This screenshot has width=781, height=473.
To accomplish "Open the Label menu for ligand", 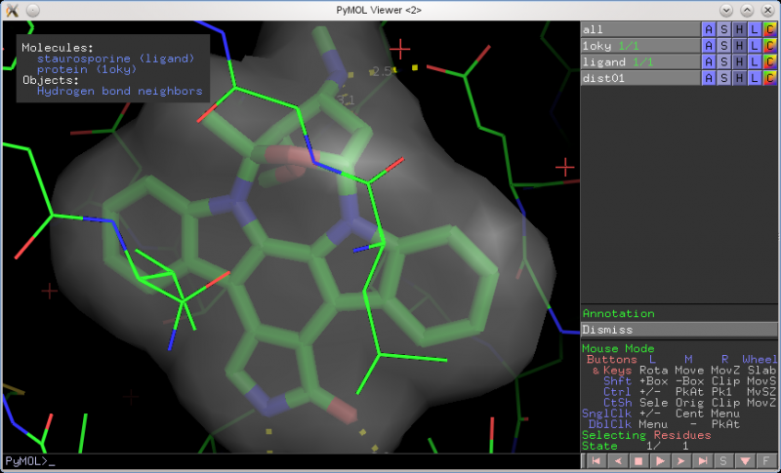I will (755, 61).
